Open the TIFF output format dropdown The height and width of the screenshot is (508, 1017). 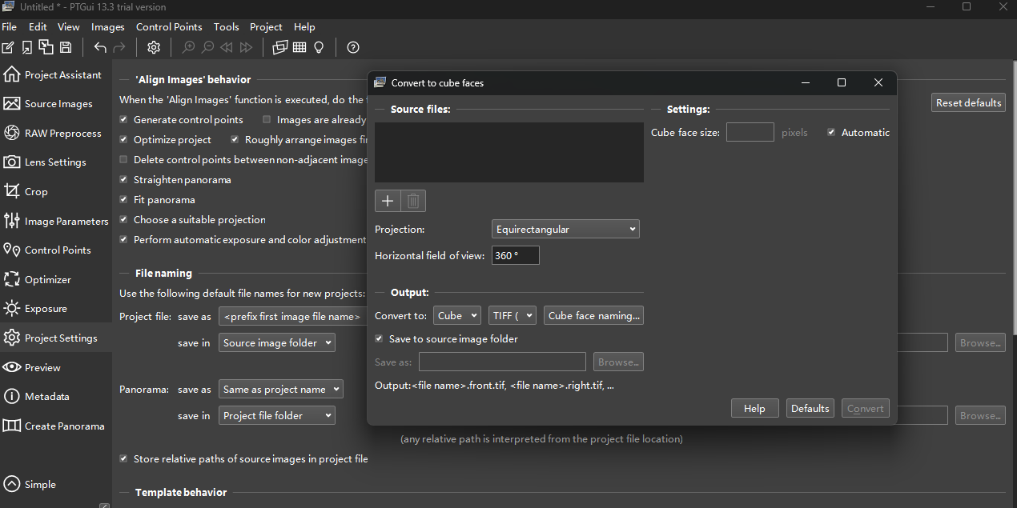pyautogui.click(x=513, y=316)
